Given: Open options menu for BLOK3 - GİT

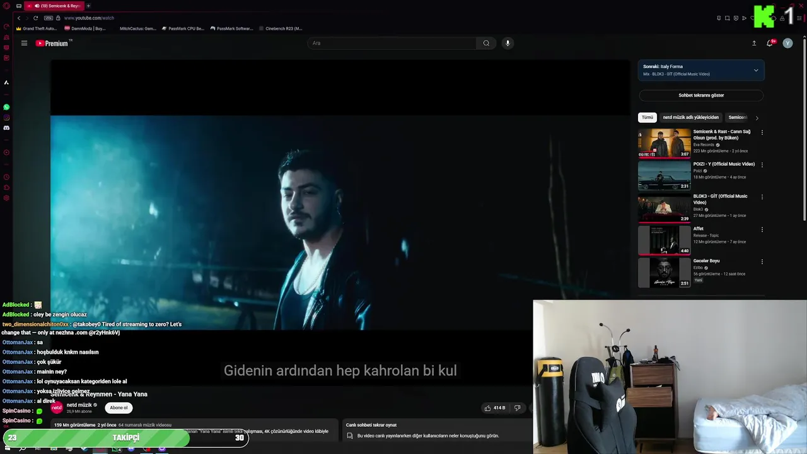Looking at the screenshot, I should [762, 197].
